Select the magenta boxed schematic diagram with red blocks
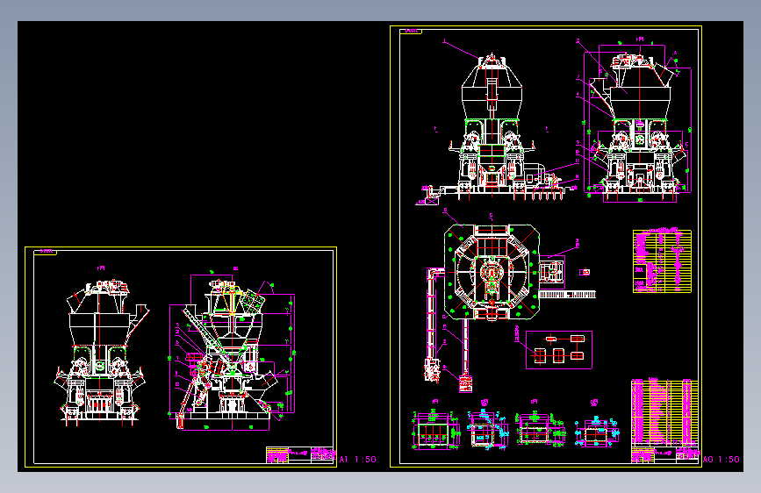The image size is (761, 493). [559, 350]
